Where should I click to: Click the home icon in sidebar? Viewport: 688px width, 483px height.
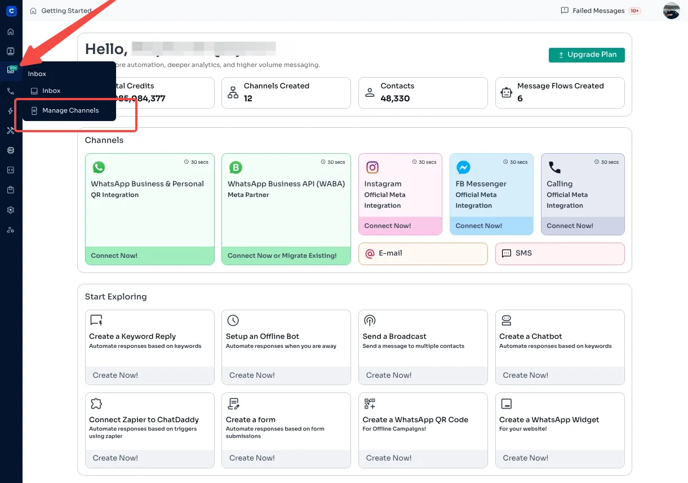pos(11,32)
